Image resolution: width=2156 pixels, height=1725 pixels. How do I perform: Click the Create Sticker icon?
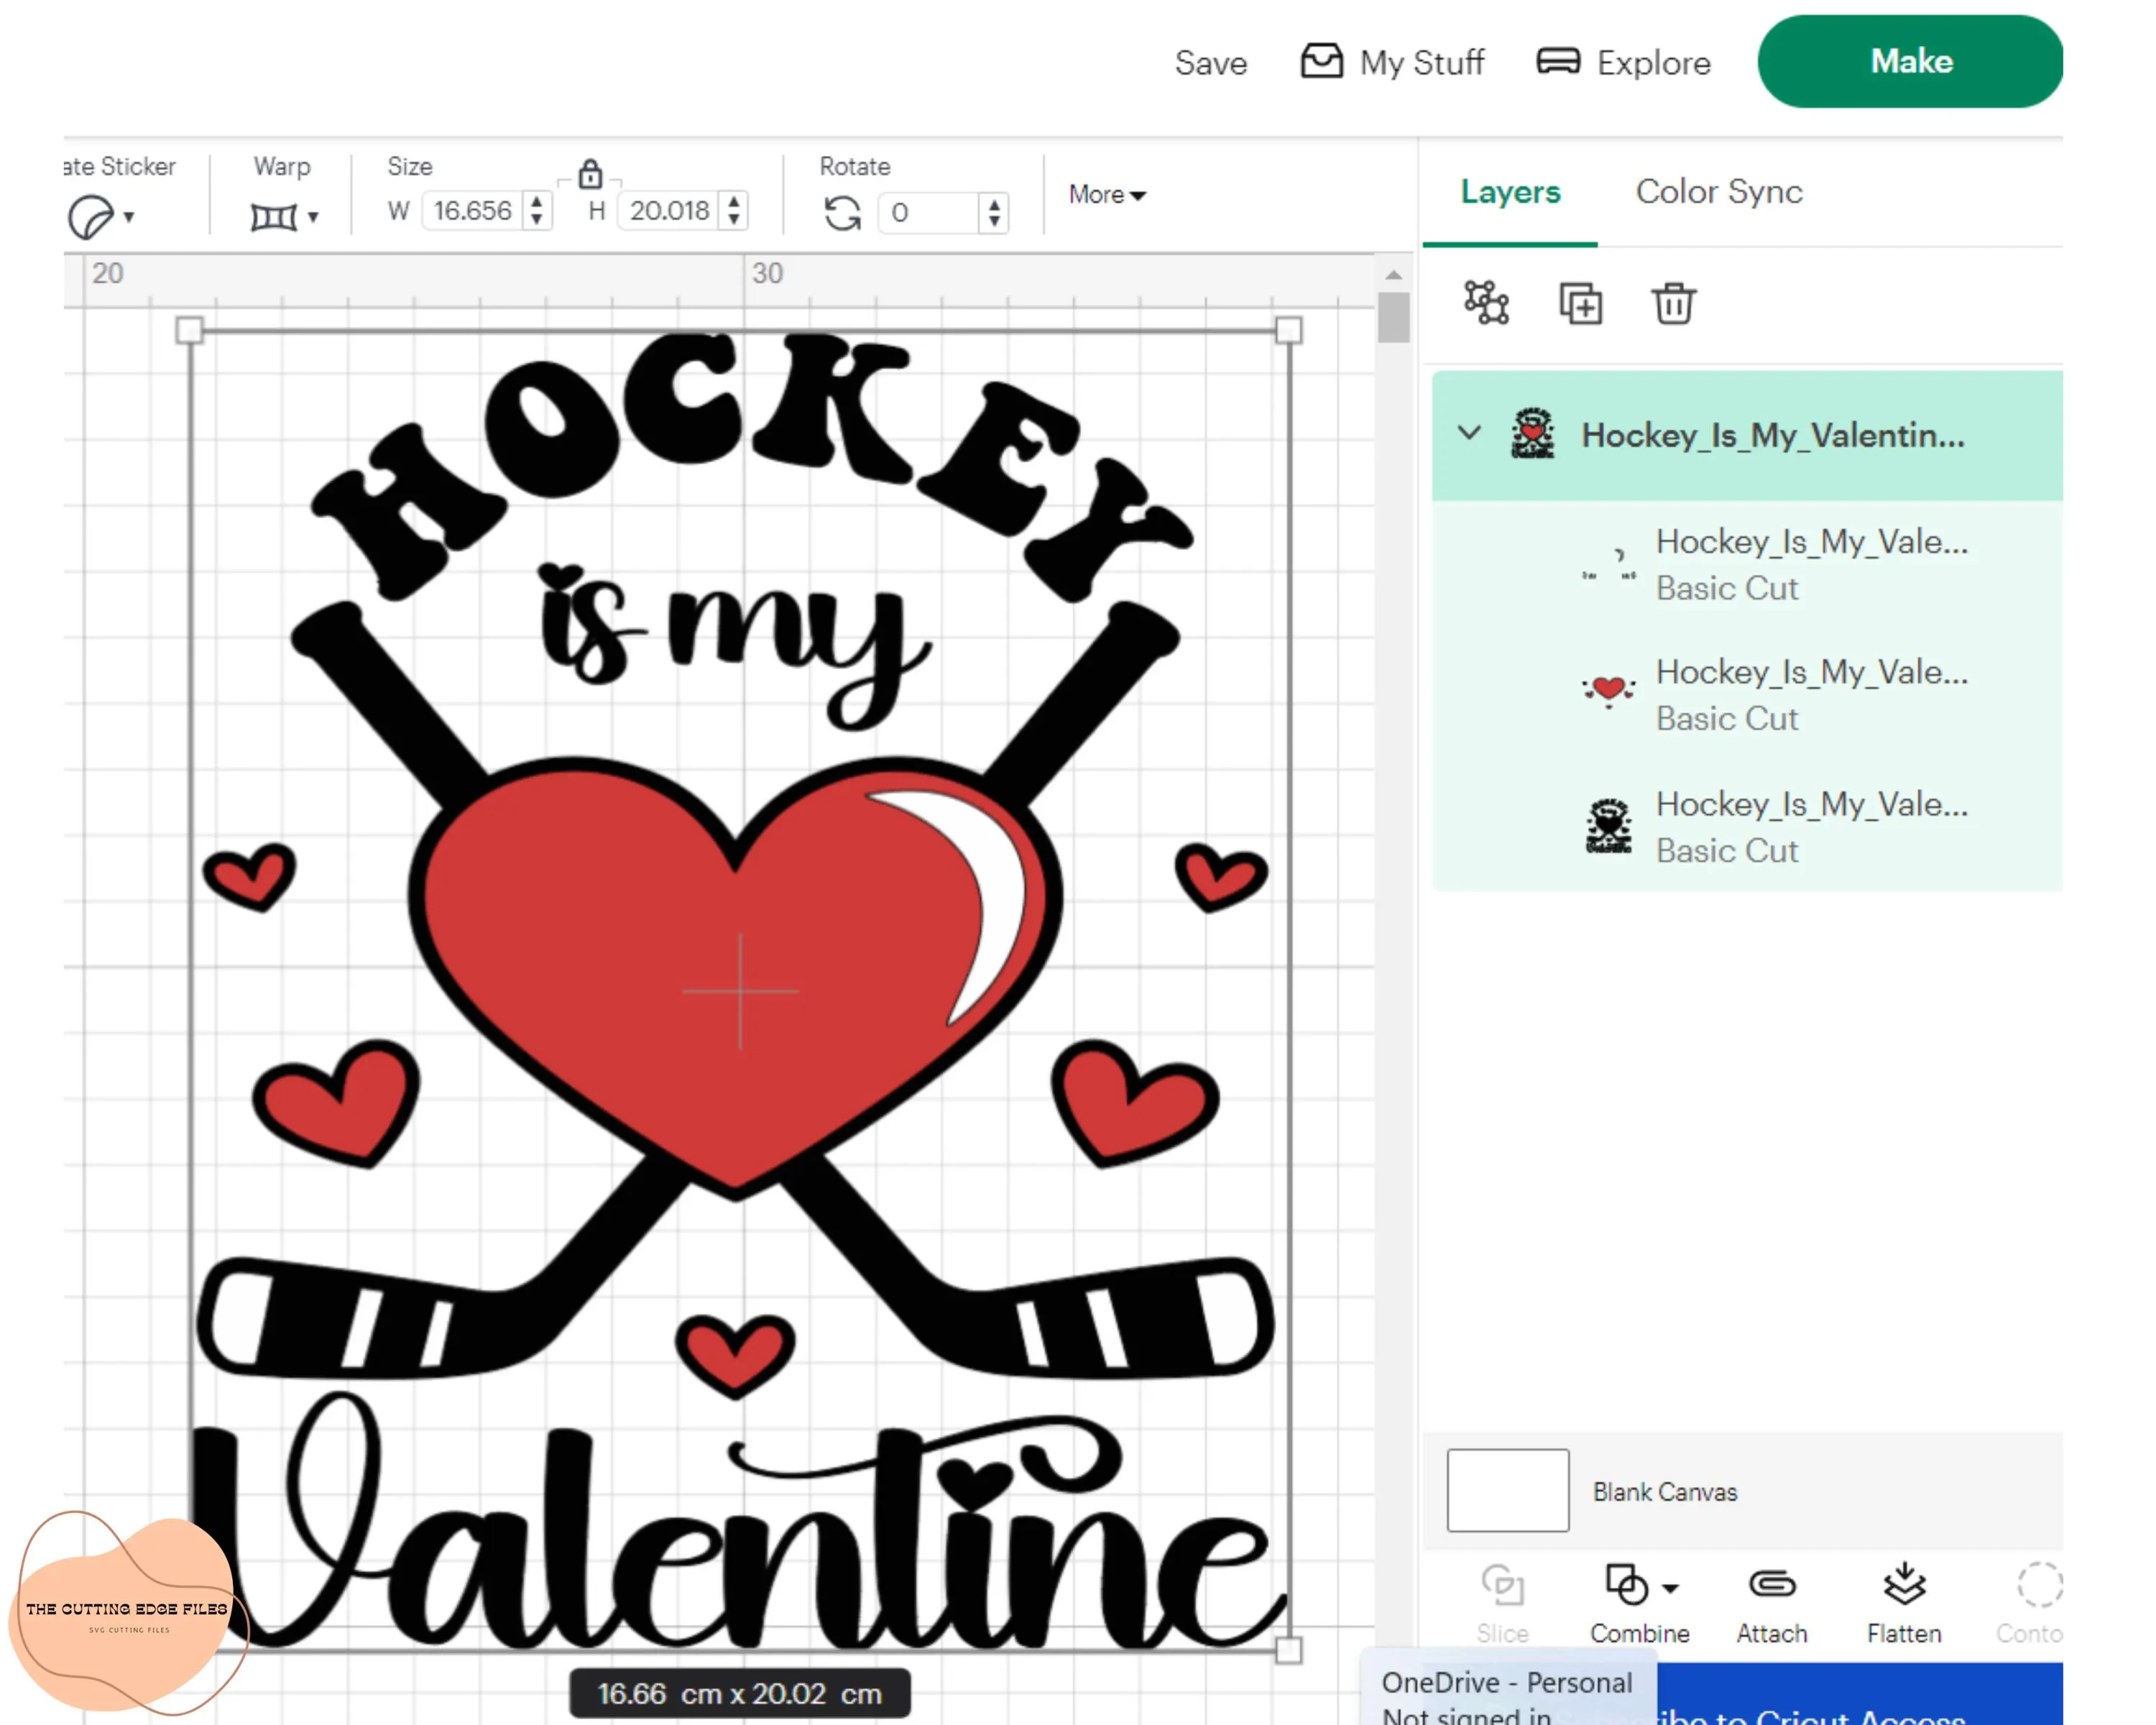tap(90, 217)
